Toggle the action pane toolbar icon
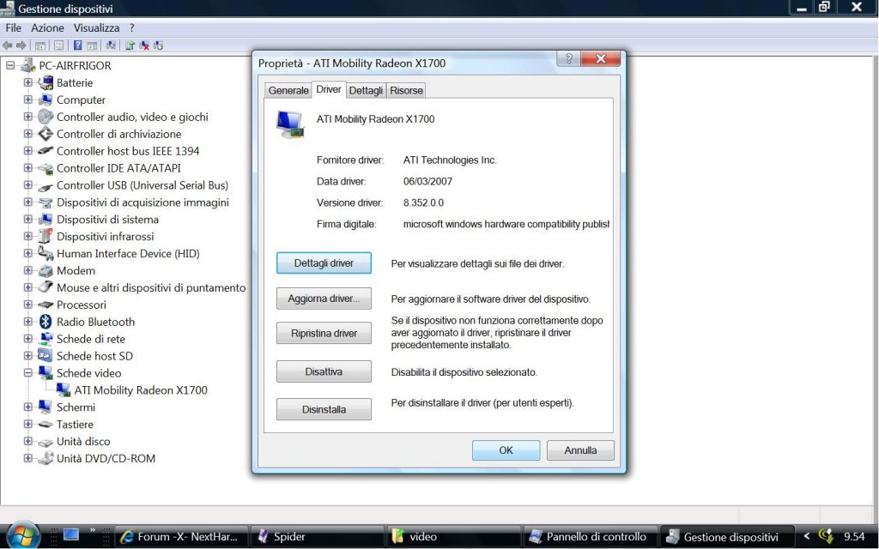879x549 pixels. tap(92, 46)
